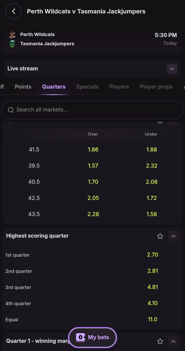This screenshot has width=185, height=351.
Task: Go to the Players tab
Action: [x=119, y=87]
